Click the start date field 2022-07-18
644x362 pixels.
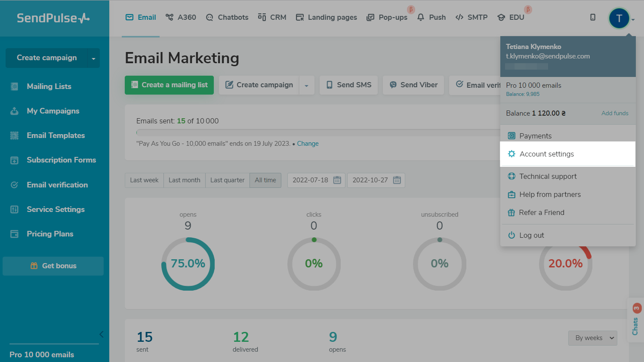[310, 180]
